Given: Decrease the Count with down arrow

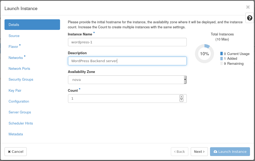Looking at the screenshot, I should pos(181,100).
